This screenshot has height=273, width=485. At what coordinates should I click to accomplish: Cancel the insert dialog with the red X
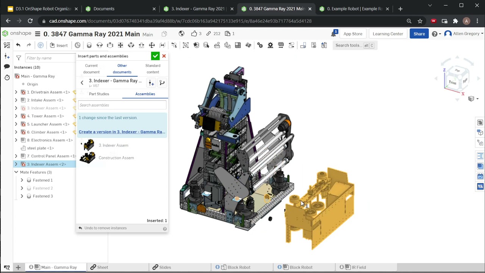[164, 56]
